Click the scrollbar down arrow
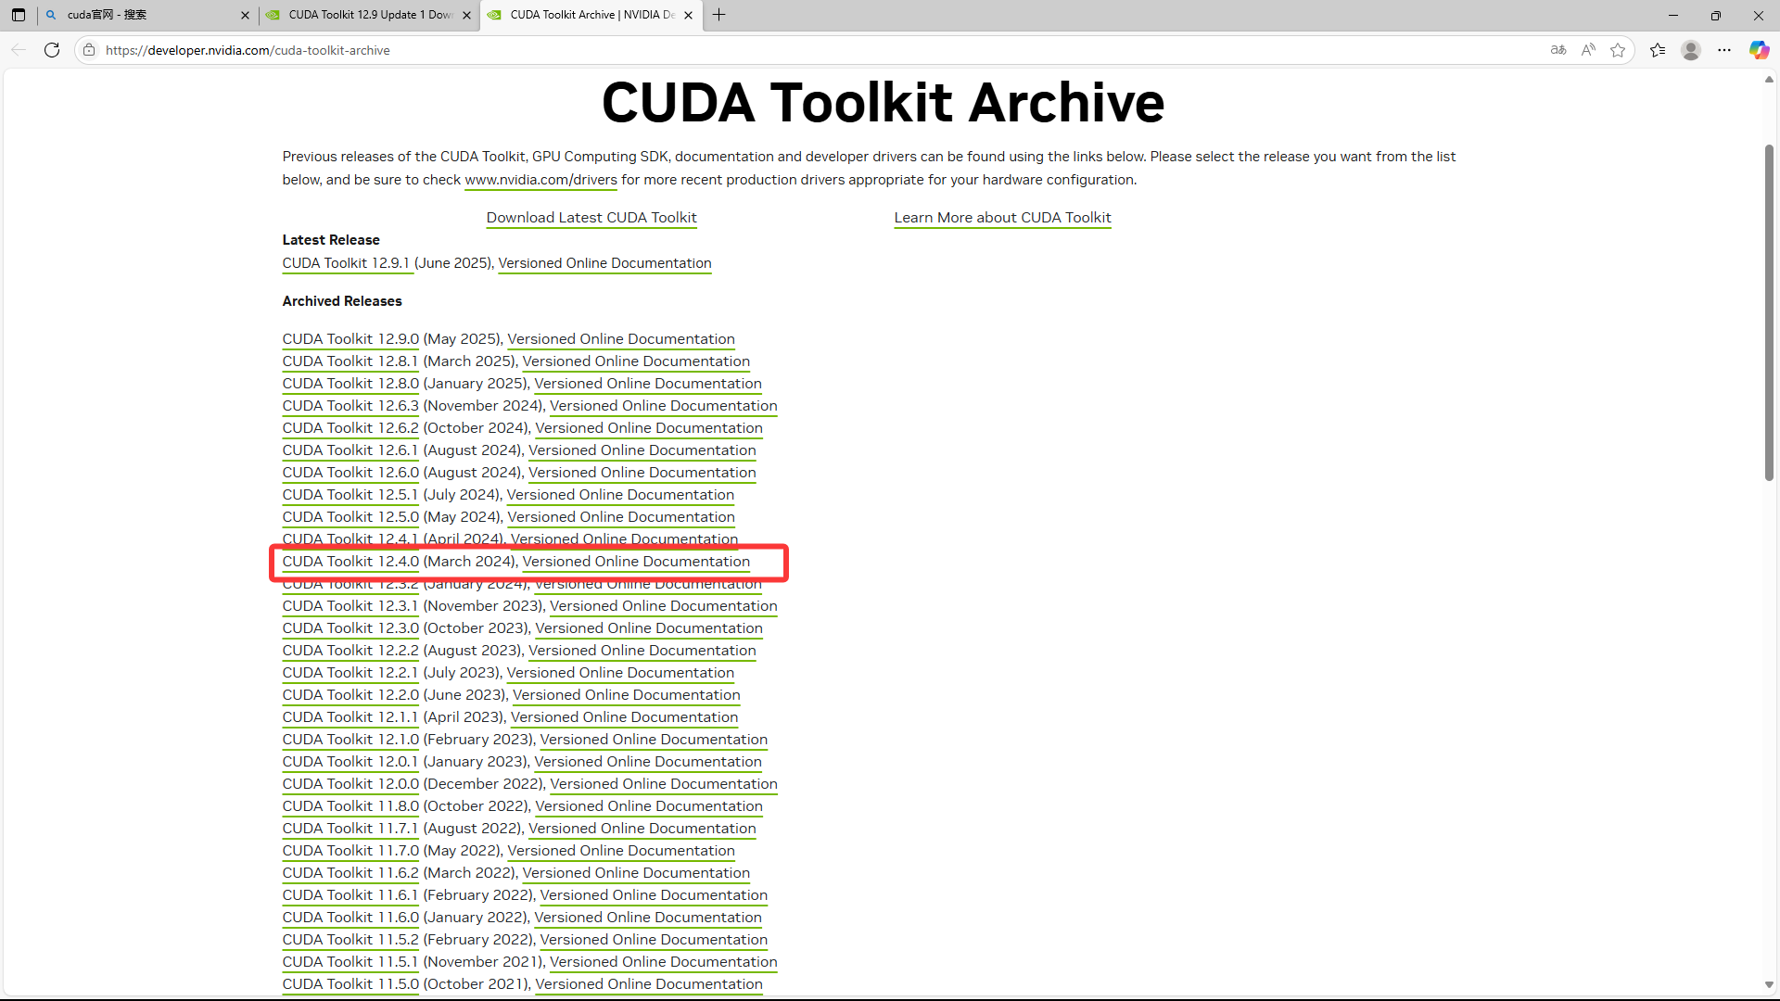This screenshot has height=1001, width=1780. point(1769,985)
